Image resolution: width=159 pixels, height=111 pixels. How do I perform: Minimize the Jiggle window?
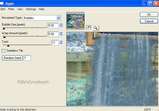[144, 4]
